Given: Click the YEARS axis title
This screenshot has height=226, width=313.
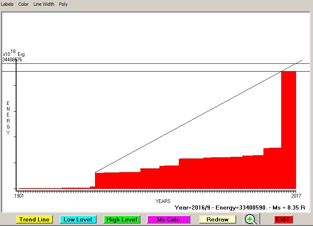Looking at the screenshot, I should (163, 201).
